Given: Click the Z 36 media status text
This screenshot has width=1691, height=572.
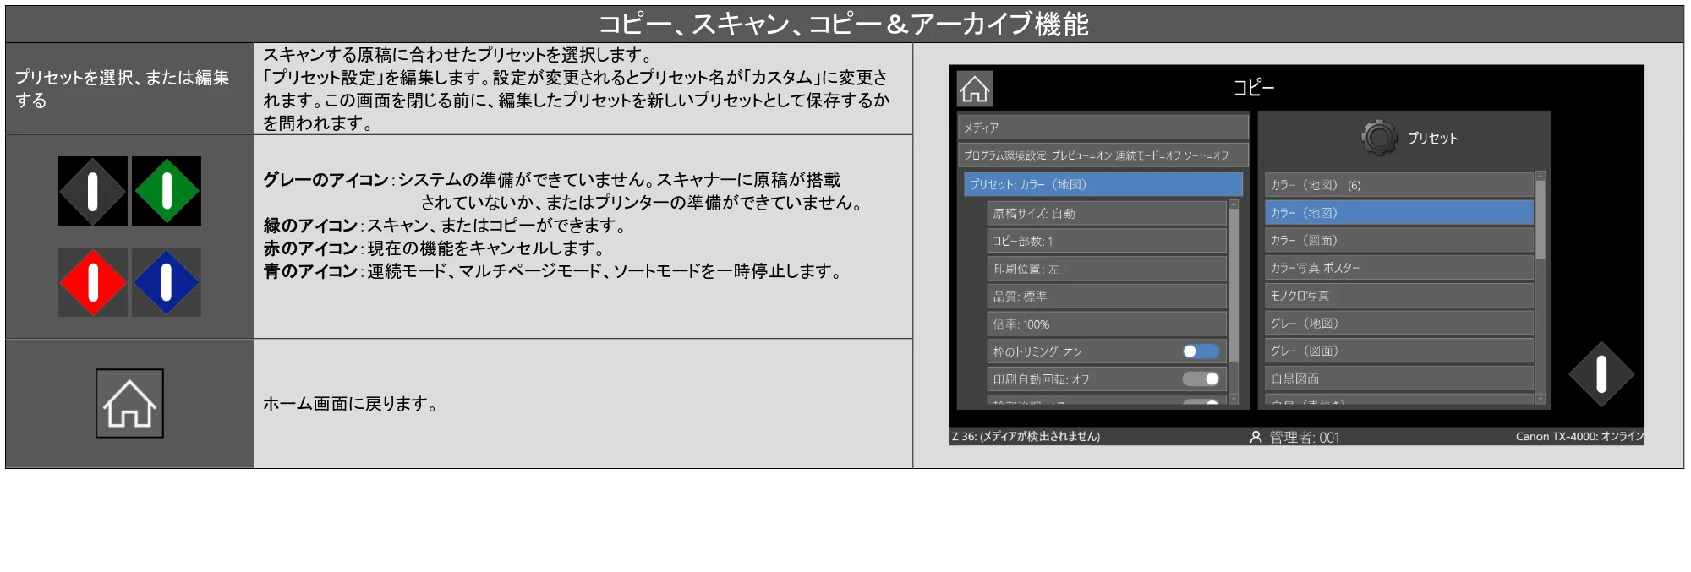Looking at the screenshot, I should coord(1026,437).
